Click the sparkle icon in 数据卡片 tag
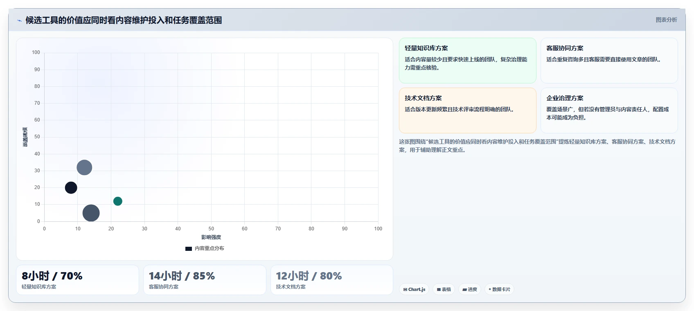Image resolution: width=694 pixels, height=311 pixels. pyautogui.click(x=490, y=289)
